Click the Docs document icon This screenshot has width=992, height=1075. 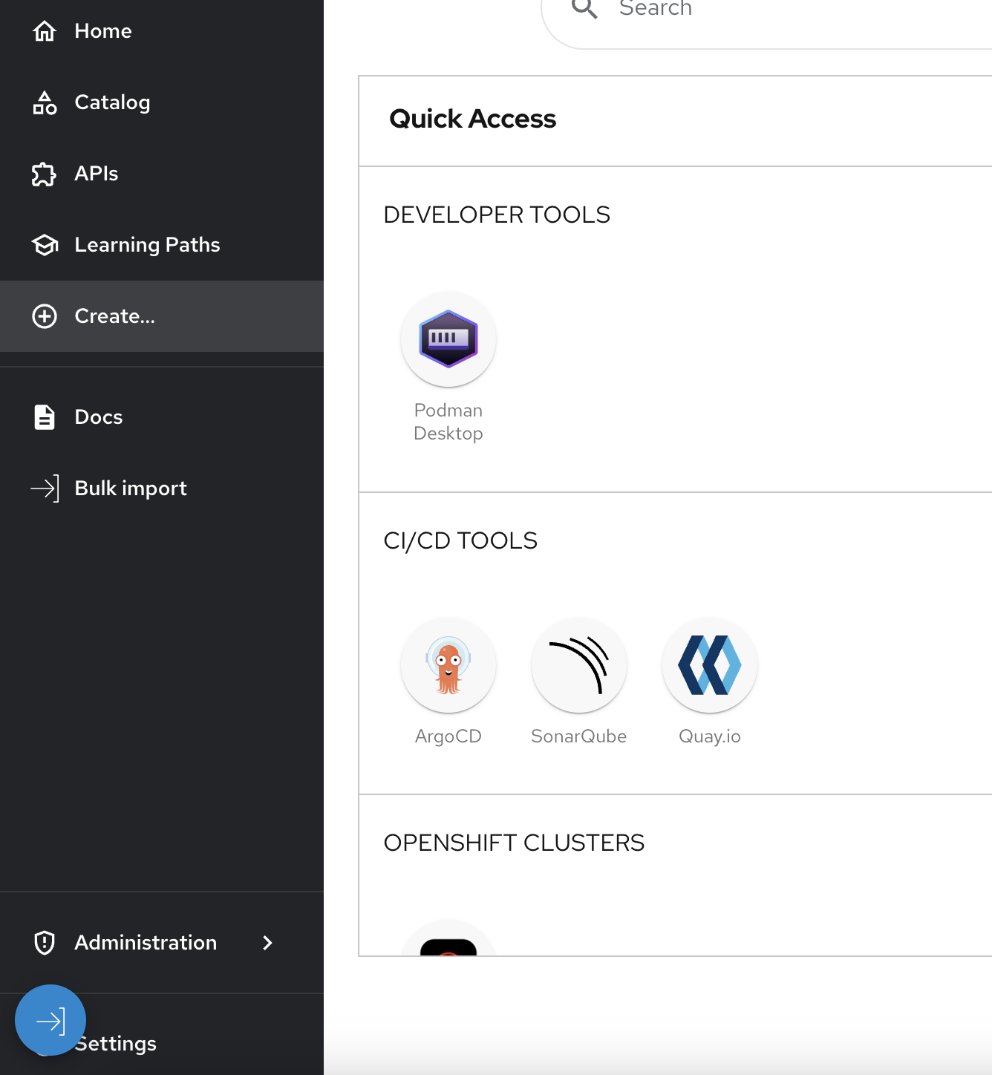point(45,417)
